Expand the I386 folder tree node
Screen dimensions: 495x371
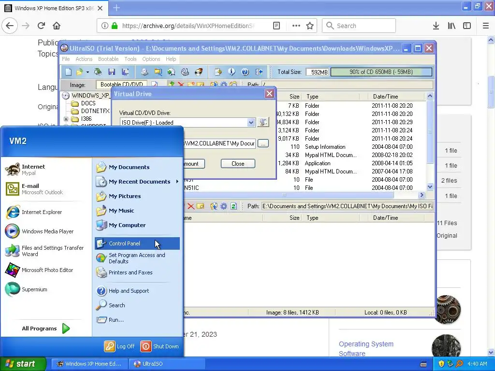[66, 119]
